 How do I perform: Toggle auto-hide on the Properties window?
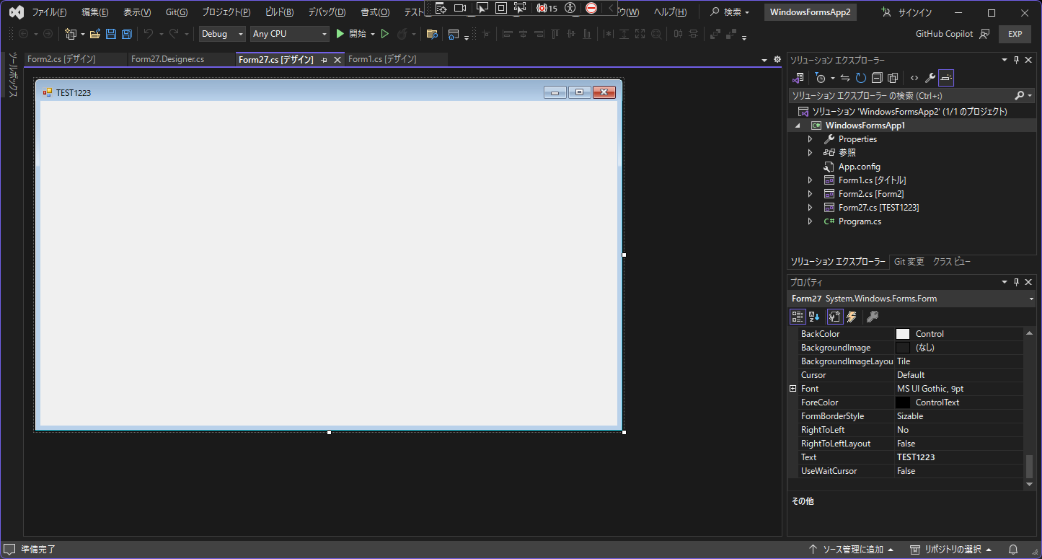click(1017, 282)
